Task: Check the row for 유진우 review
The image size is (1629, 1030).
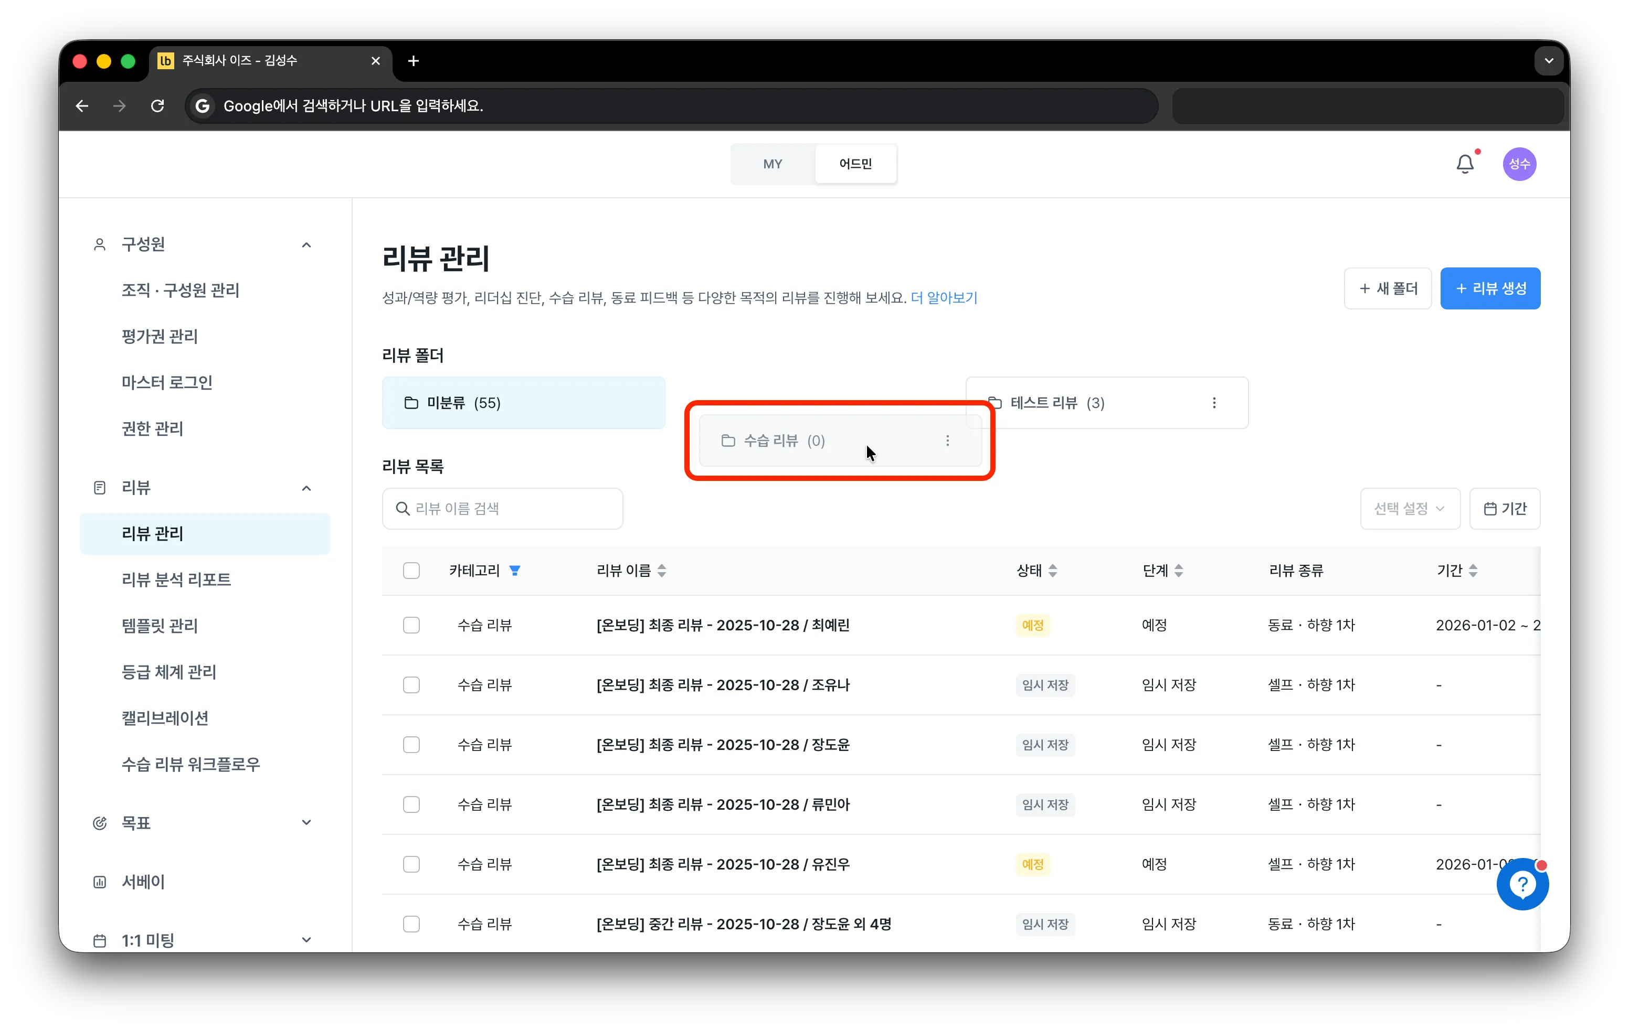Action: (410, 864)
